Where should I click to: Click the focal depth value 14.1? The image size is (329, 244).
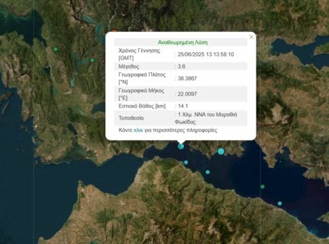[x=183, y=106]
